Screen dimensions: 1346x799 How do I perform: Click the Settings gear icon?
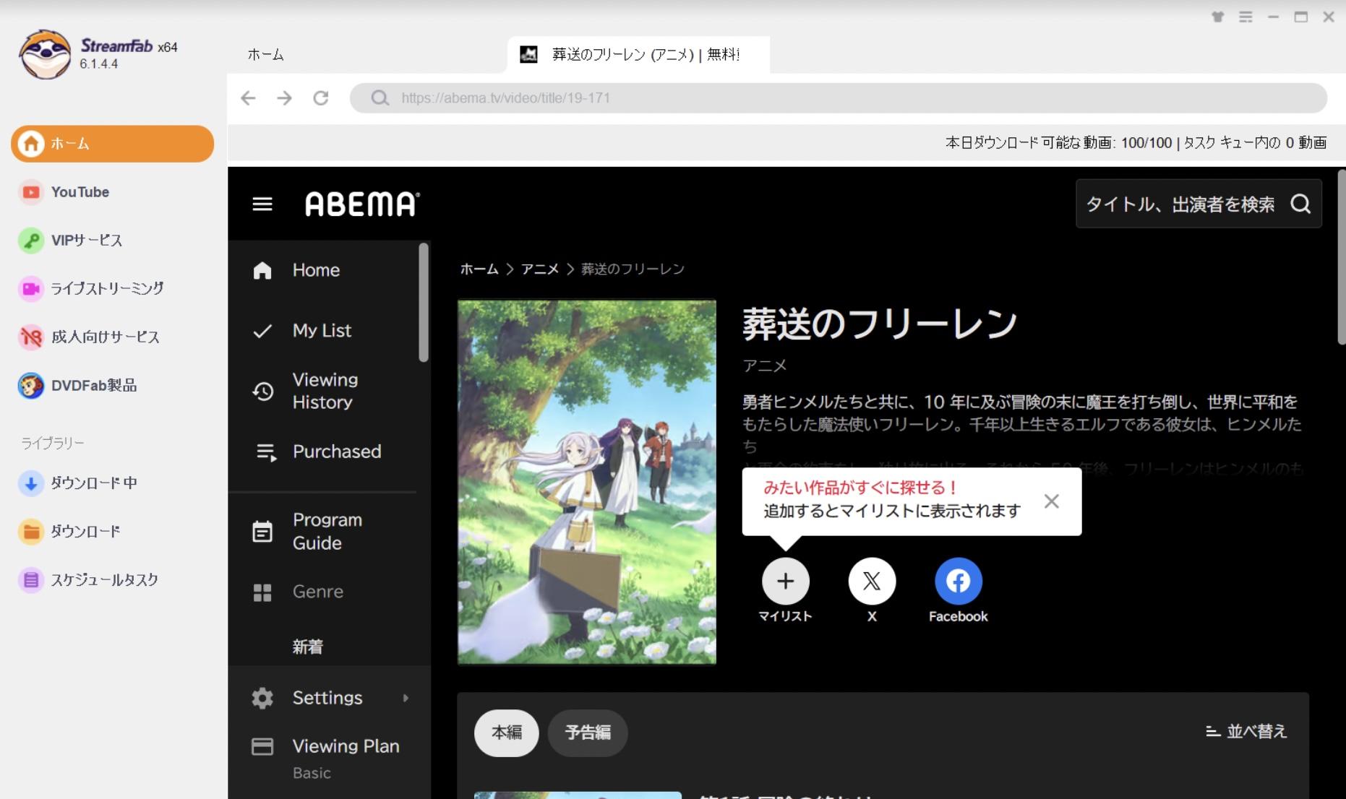262,698
